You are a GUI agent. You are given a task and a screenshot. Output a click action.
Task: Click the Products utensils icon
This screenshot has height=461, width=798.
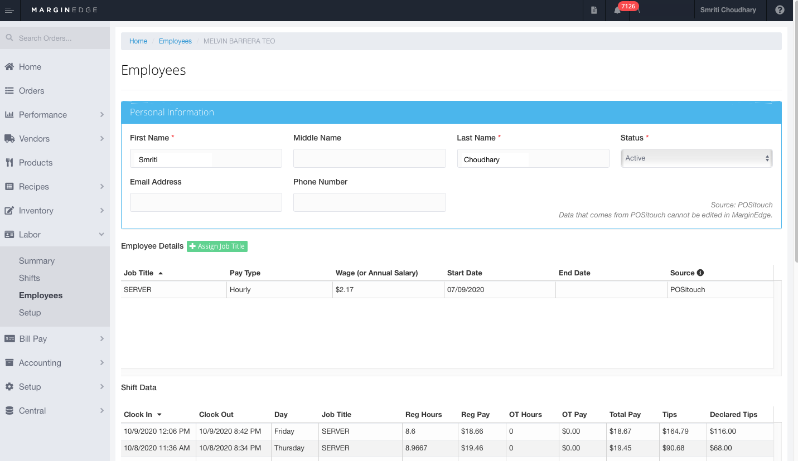tap(9, 163)
